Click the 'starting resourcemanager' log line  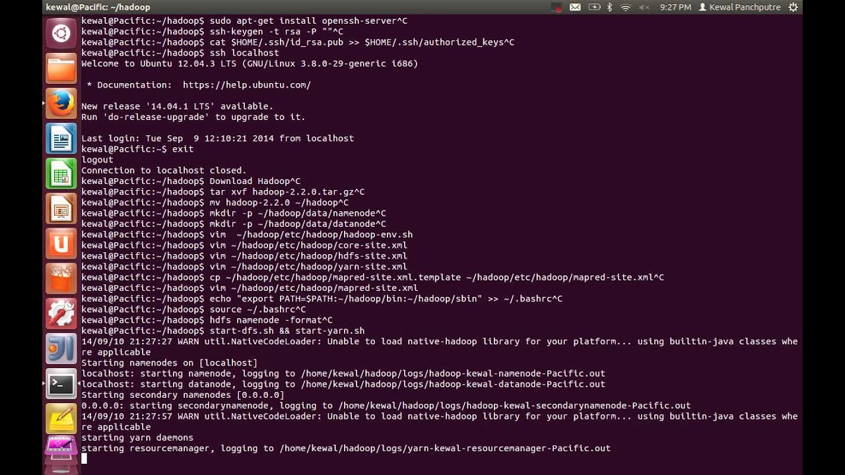click(x=346, y=448)
